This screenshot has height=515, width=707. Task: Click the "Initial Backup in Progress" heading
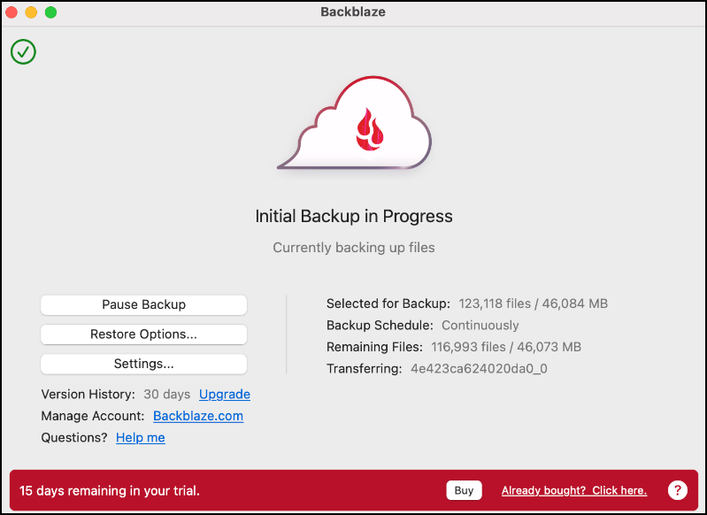[354, 217]
